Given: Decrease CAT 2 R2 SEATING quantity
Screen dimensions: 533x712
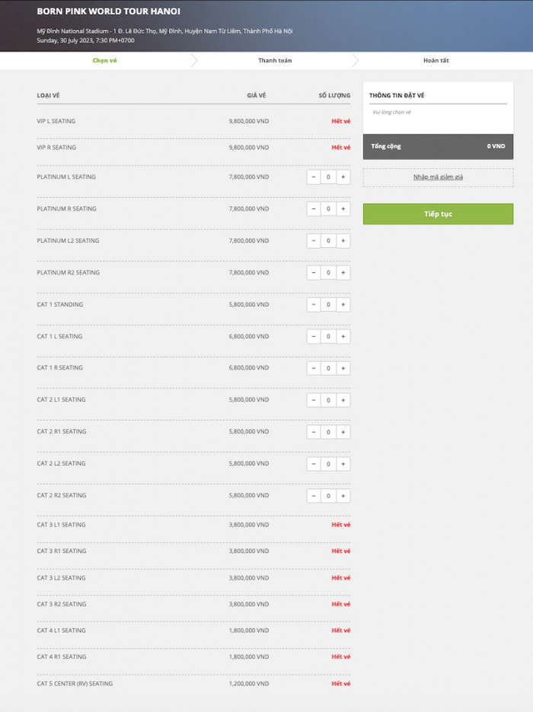Looking at the screenshot, I should click(x=314, y=496).
